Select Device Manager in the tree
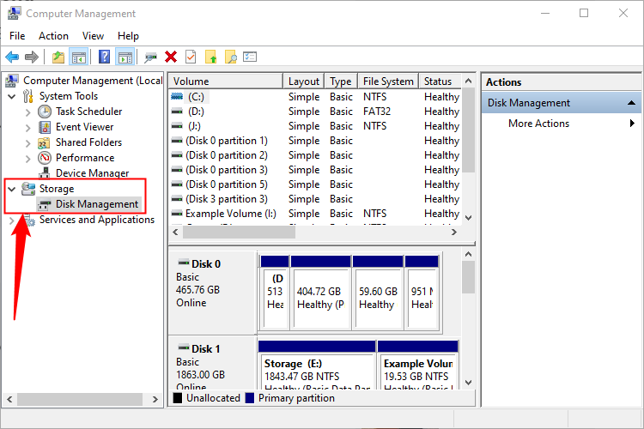This screenshot has height=429, width=644. [x=92, y=173]
